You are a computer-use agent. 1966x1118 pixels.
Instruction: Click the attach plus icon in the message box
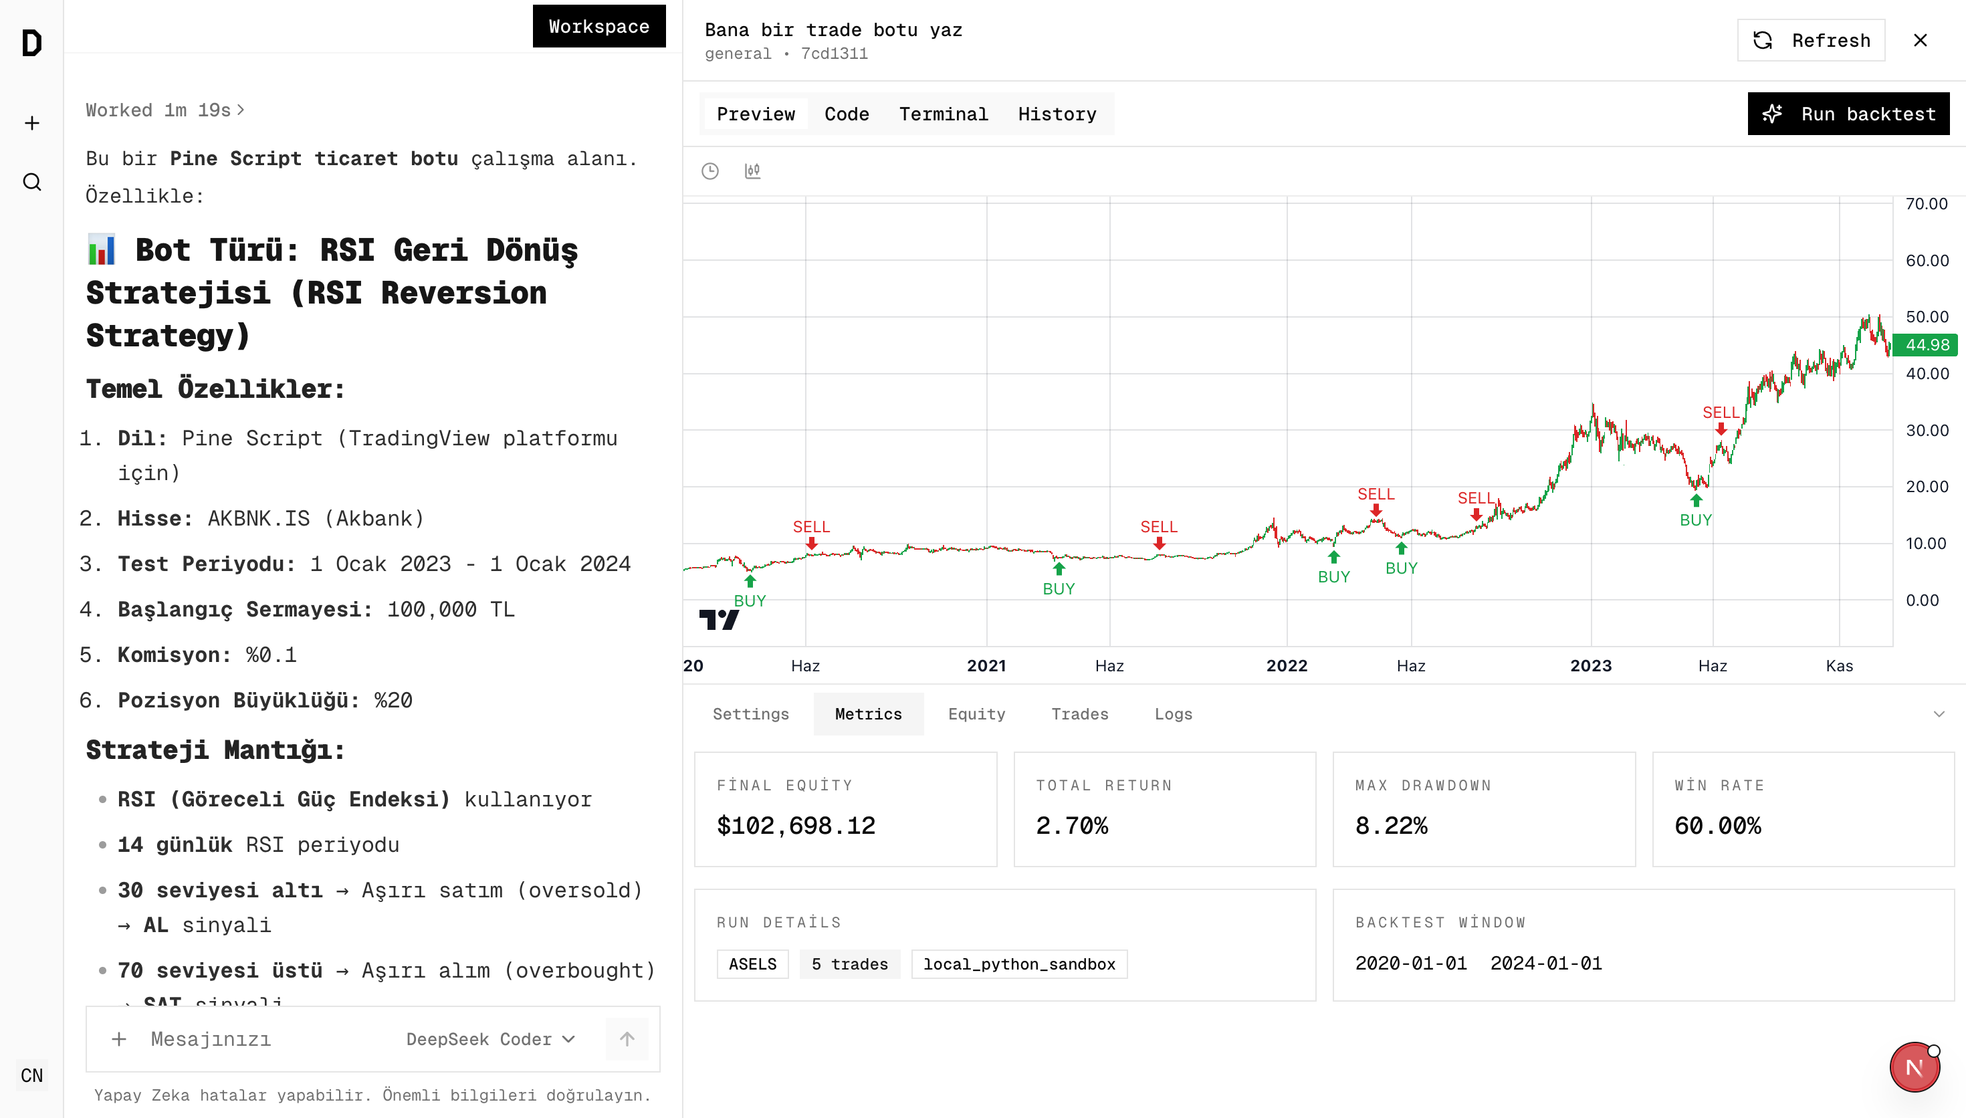click(x=119, y=1039)
